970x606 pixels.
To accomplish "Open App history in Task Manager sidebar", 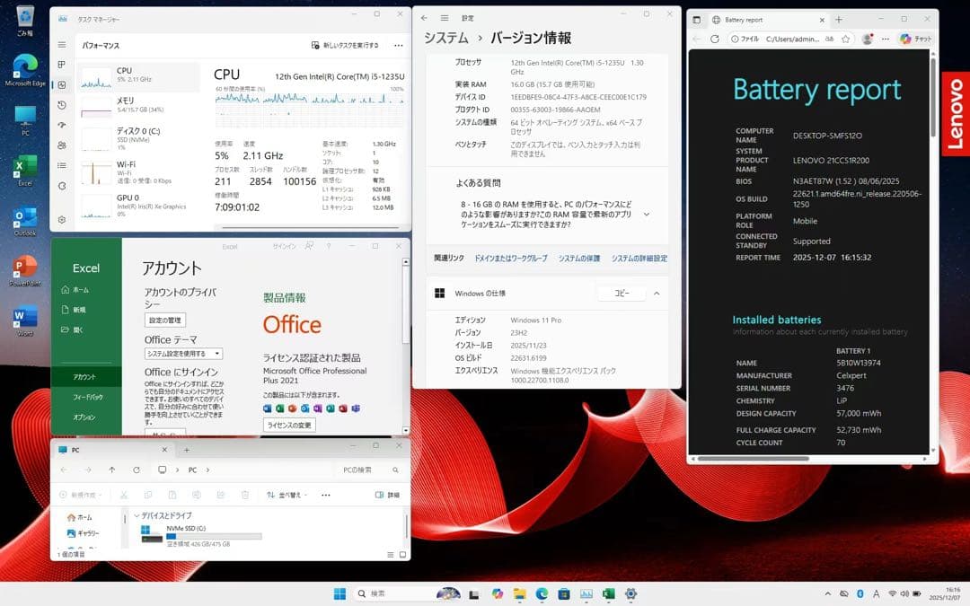I will point(62,104).
